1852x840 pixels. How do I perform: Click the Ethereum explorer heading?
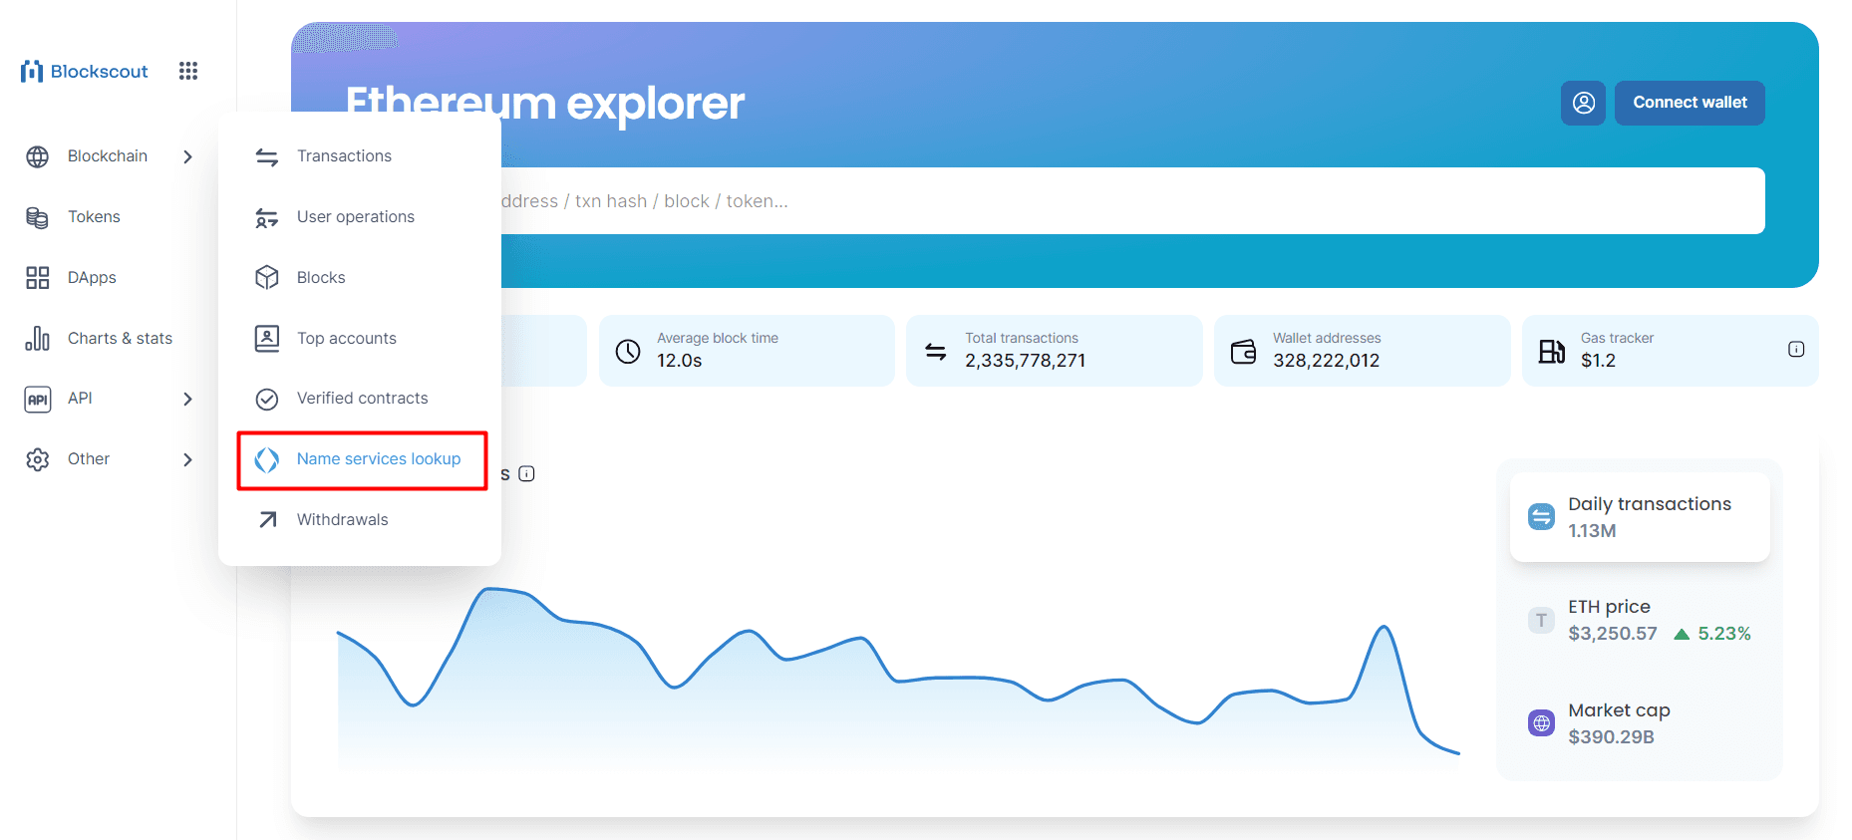[544, 103]
